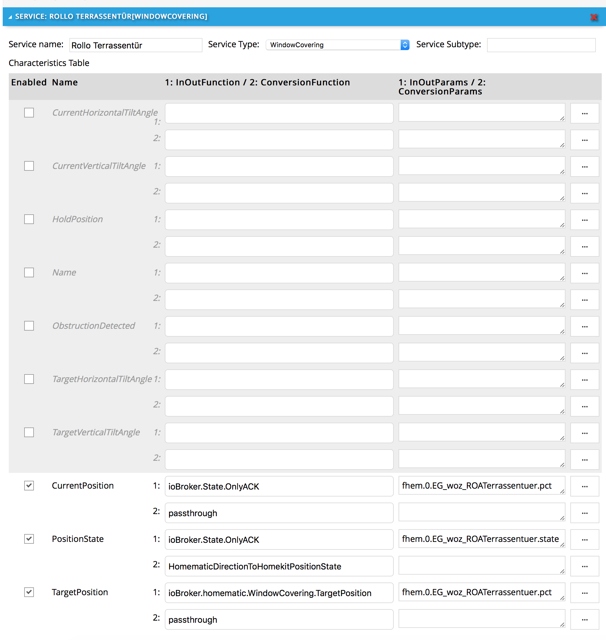Click ellipsis button next to HomematicDirectionToHomekitPositionState

coord(584,566)
